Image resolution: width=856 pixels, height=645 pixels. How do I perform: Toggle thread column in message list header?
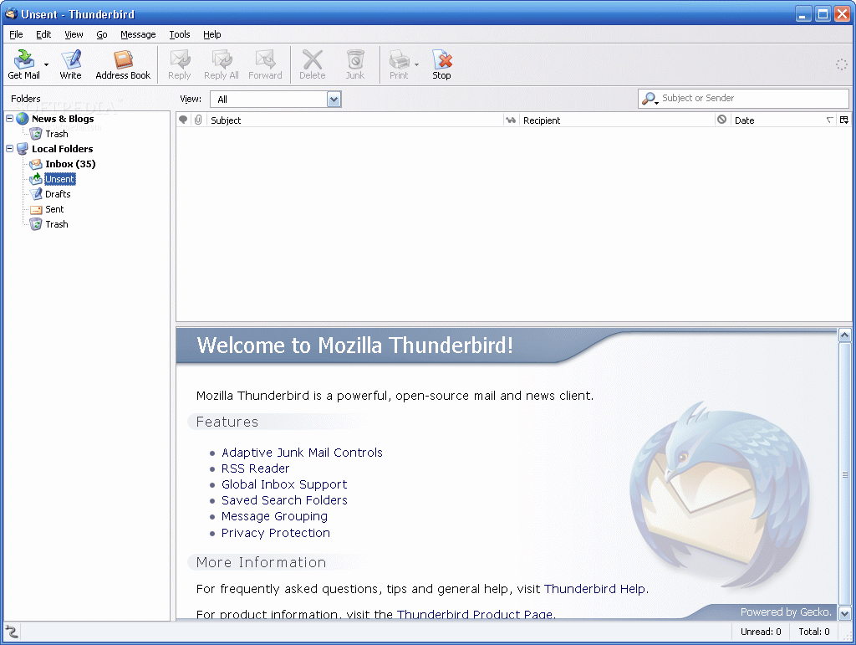coord(184,120)
